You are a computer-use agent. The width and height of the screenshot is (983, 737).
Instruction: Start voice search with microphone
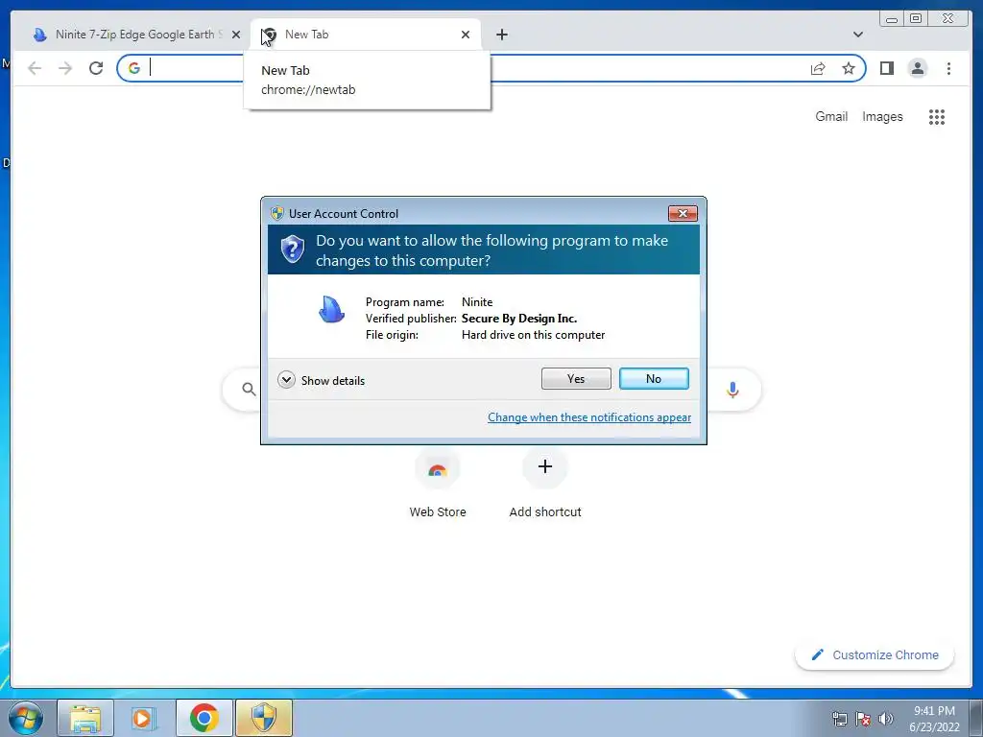(x=732, y=390)
